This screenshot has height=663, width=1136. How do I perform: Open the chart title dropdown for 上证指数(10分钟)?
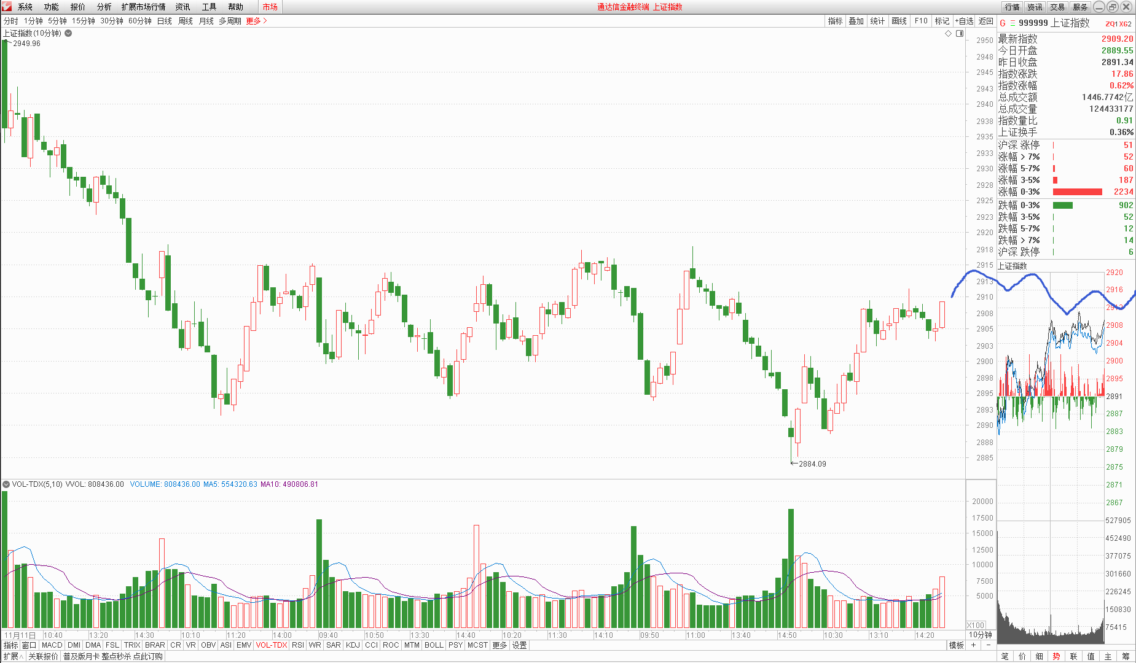(68, 33)
